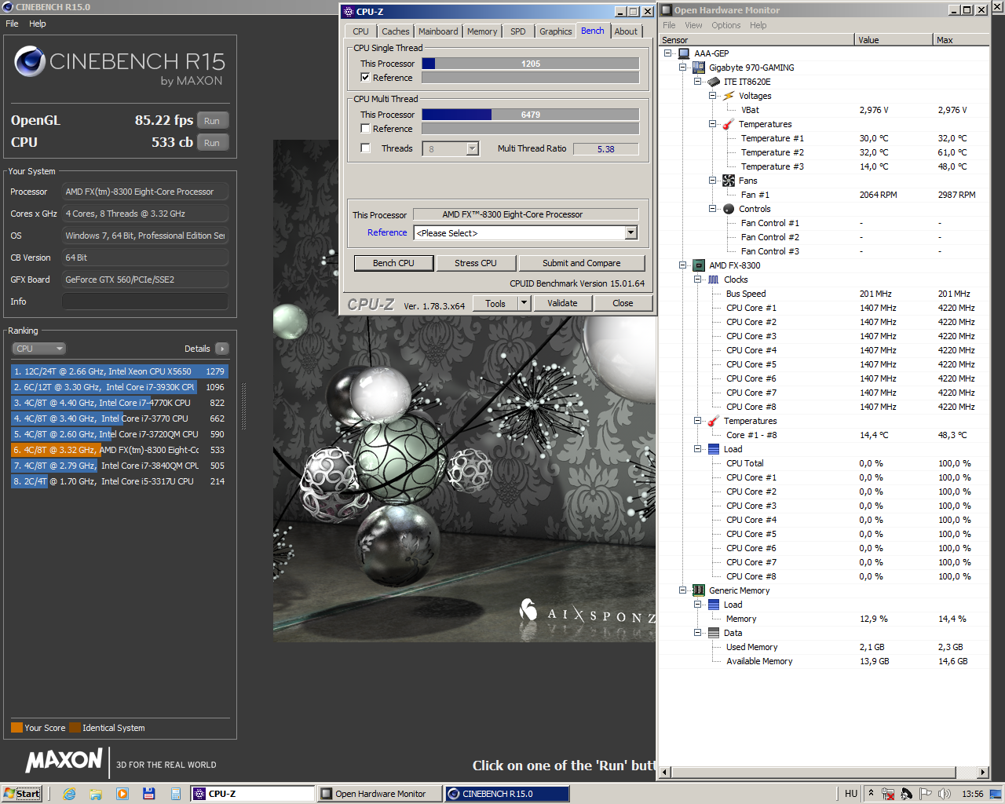Click the Controls knob icon

click(729, 209)
